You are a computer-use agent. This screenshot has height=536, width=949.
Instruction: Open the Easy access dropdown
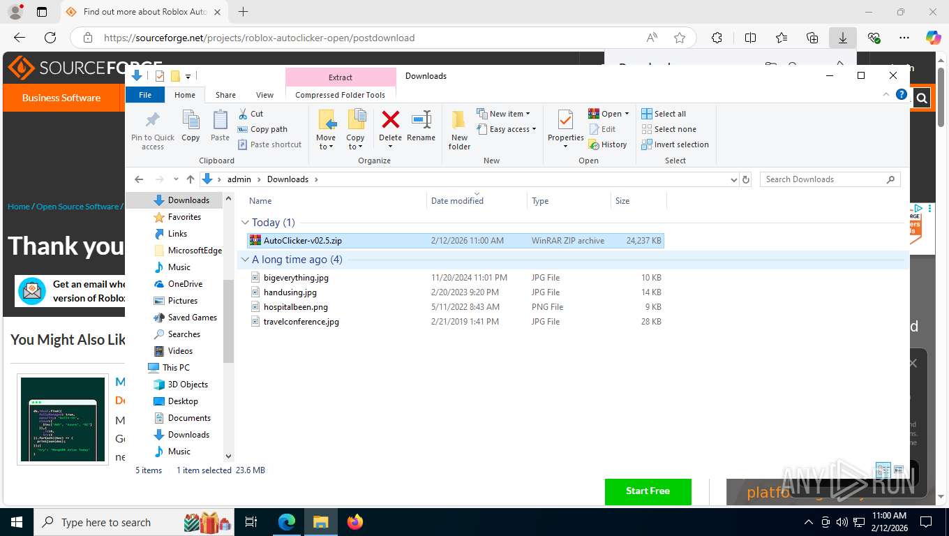pos(507,129)
